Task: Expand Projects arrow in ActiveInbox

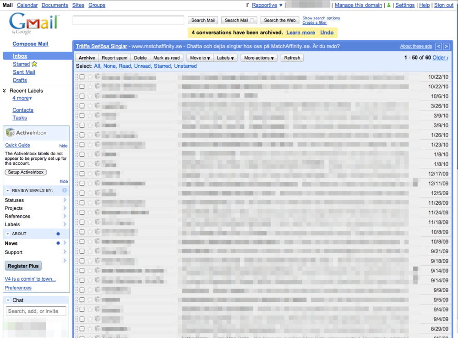Action: (65, 208)
